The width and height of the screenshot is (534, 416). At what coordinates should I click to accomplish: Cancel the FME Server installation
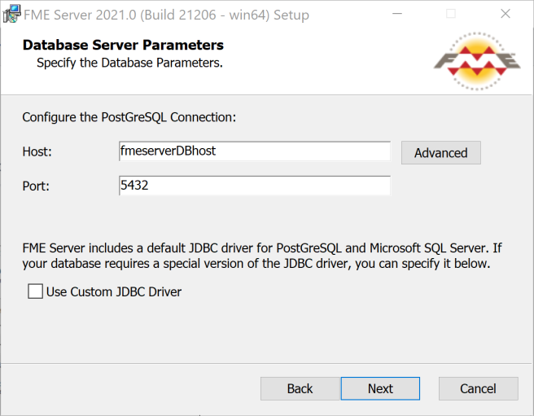[x=478, y=388]
